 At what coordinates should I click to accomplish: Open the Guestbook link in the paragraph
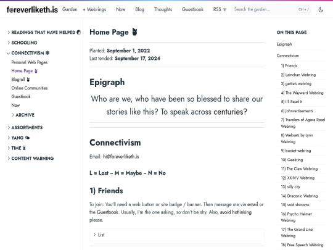[107, 212]
